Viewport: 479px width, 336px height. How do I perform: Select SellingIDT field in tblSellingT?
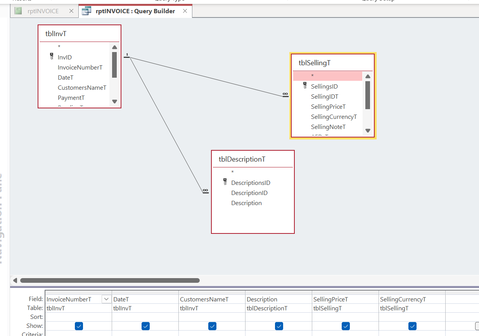[325, 96]
